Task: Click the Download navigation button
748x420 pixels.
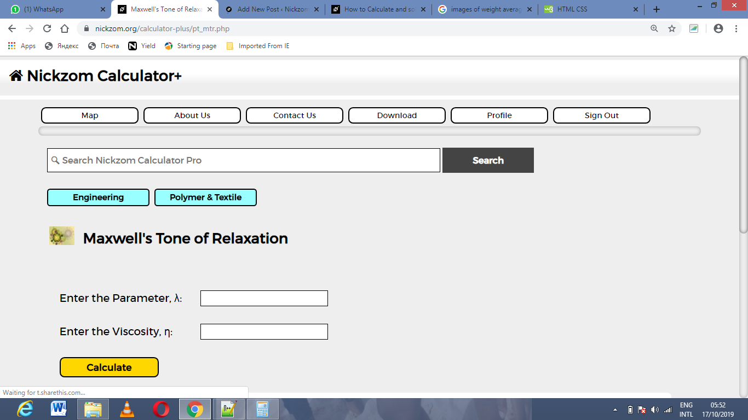Action: tap(397, 115)
